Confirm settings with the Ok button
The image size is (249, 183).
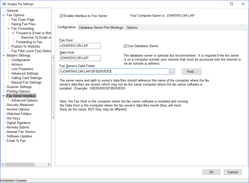[211, 172]
